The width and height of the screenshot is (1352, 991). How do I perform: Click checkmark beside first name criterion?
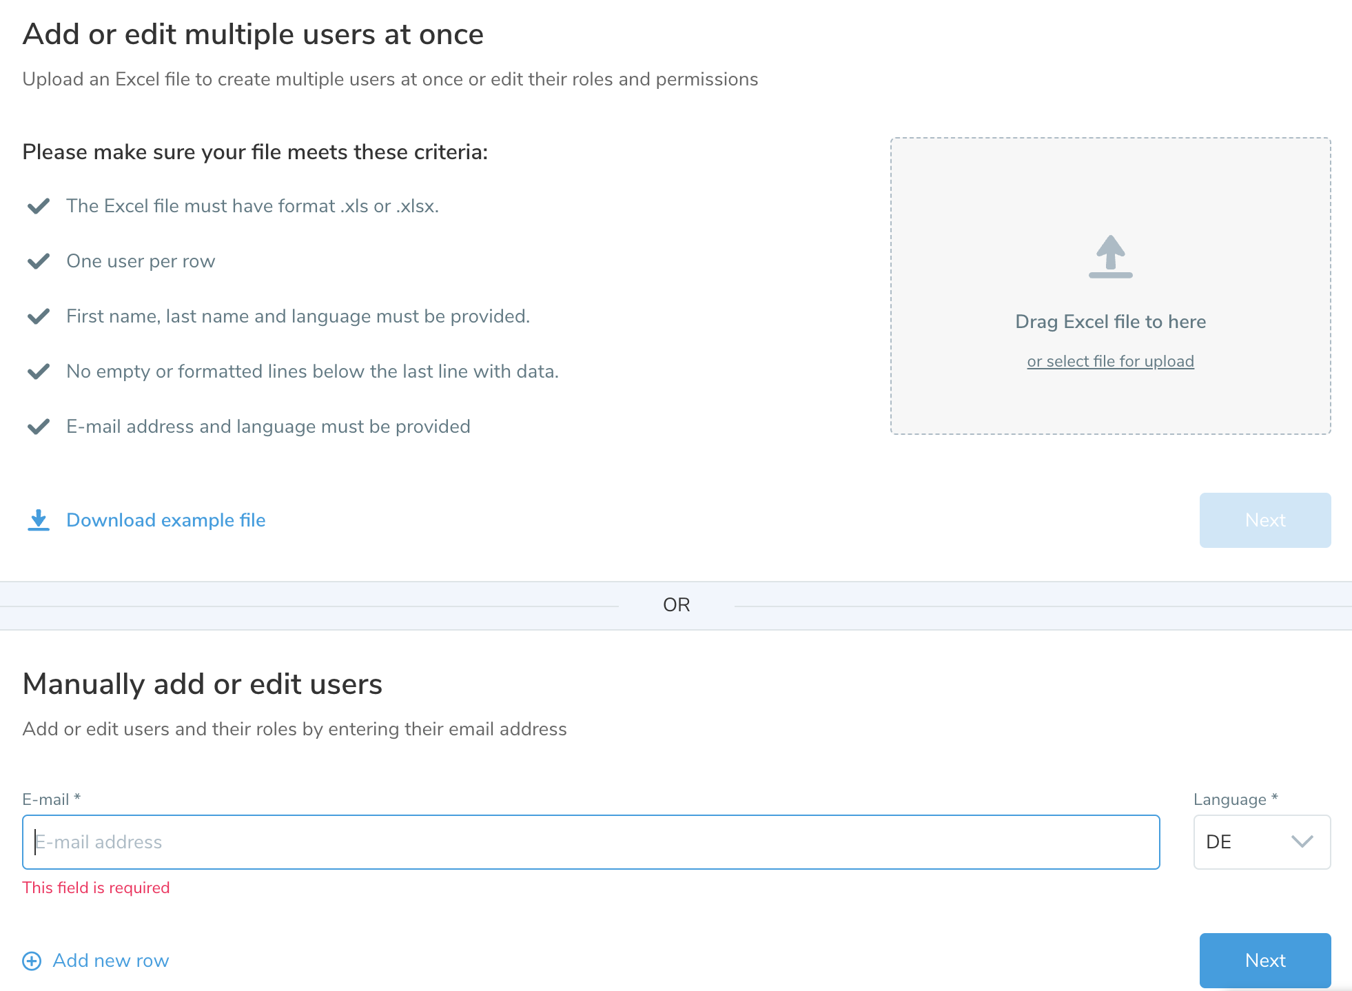[39, 316]
